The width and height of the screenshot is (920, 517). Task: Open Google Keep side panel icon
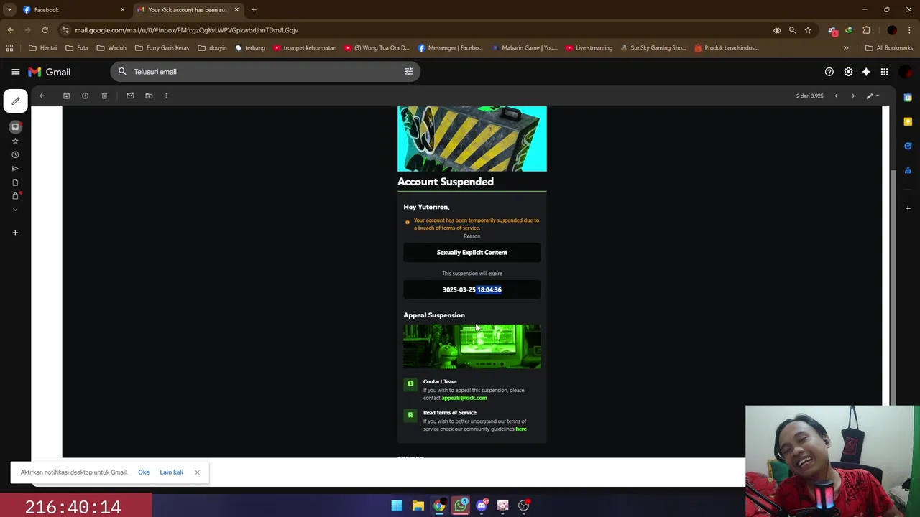[x=908, y=122]
